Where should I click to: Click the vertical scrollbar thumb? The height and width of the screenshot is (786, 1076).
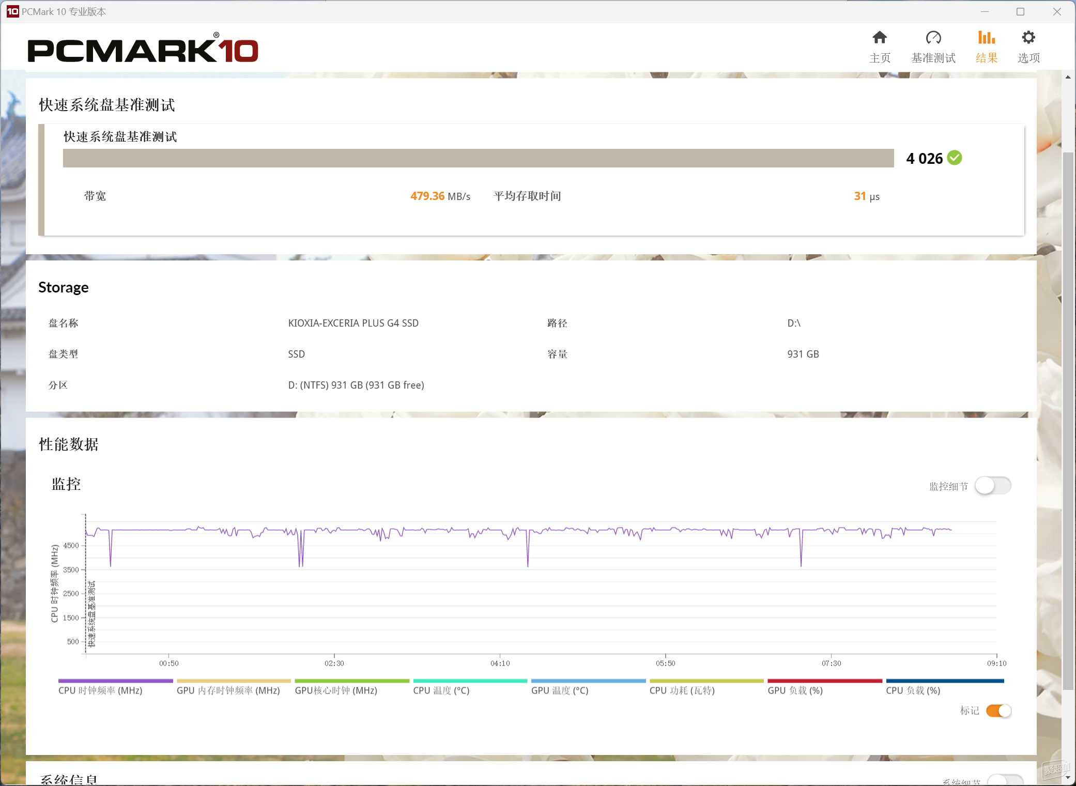pyautogui.click(x=1068, y=421)
